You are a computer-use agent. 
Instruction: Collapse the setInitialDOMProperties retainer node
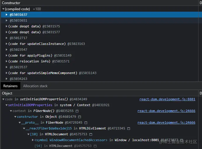(7, 105)
